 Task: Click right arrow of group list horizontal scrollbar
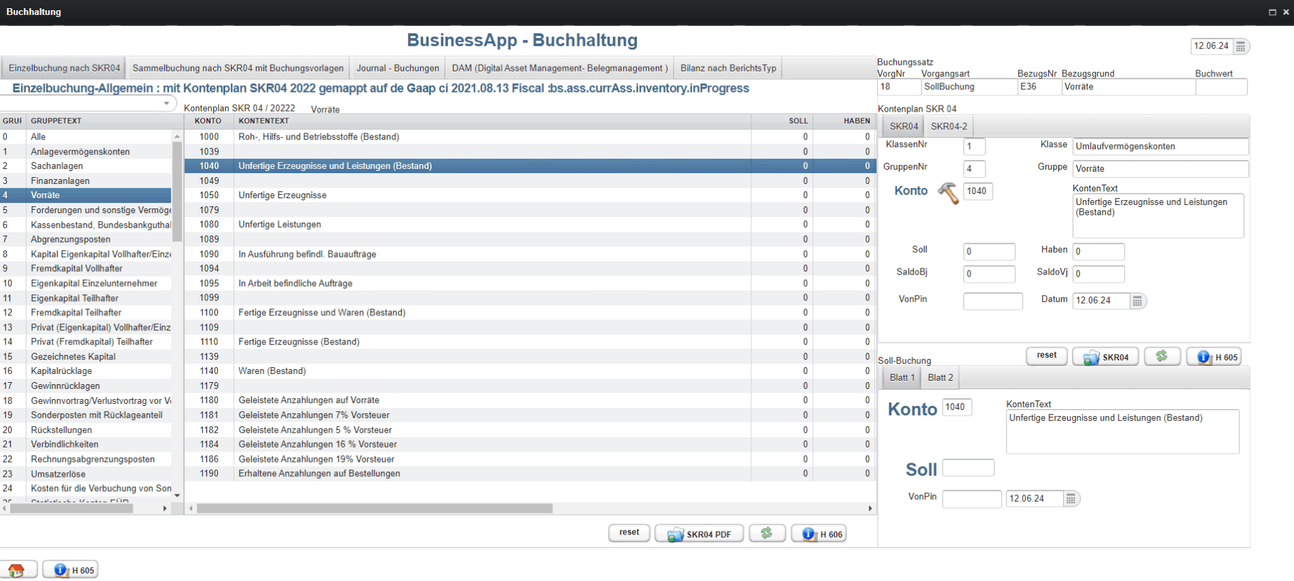click(x=165, y=509)
